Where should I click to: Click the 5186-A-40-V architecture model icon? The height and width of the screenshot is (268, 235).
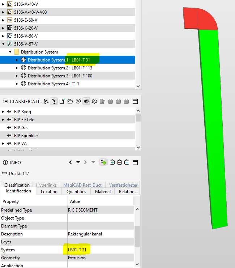click(10, 4)
